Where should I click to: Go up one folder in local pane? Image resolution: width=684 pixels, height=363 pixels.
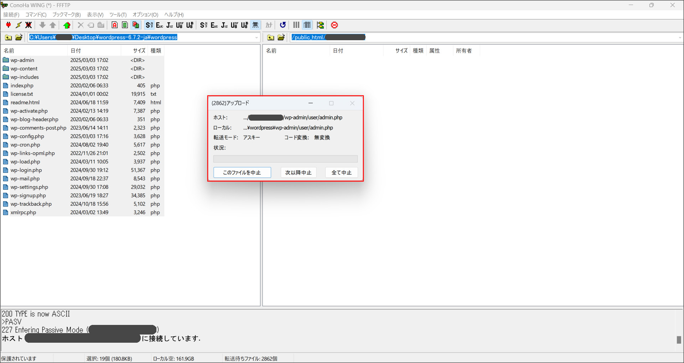(x=8, y=37)
